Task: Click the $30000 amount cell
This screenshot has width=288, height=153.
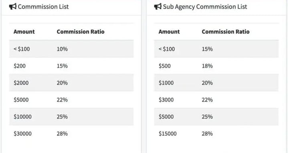Action: (22, 134)
